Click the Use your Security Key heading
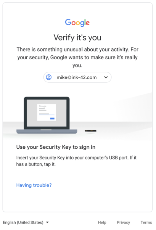Viewport: 156px width, 230px height. 56,147
